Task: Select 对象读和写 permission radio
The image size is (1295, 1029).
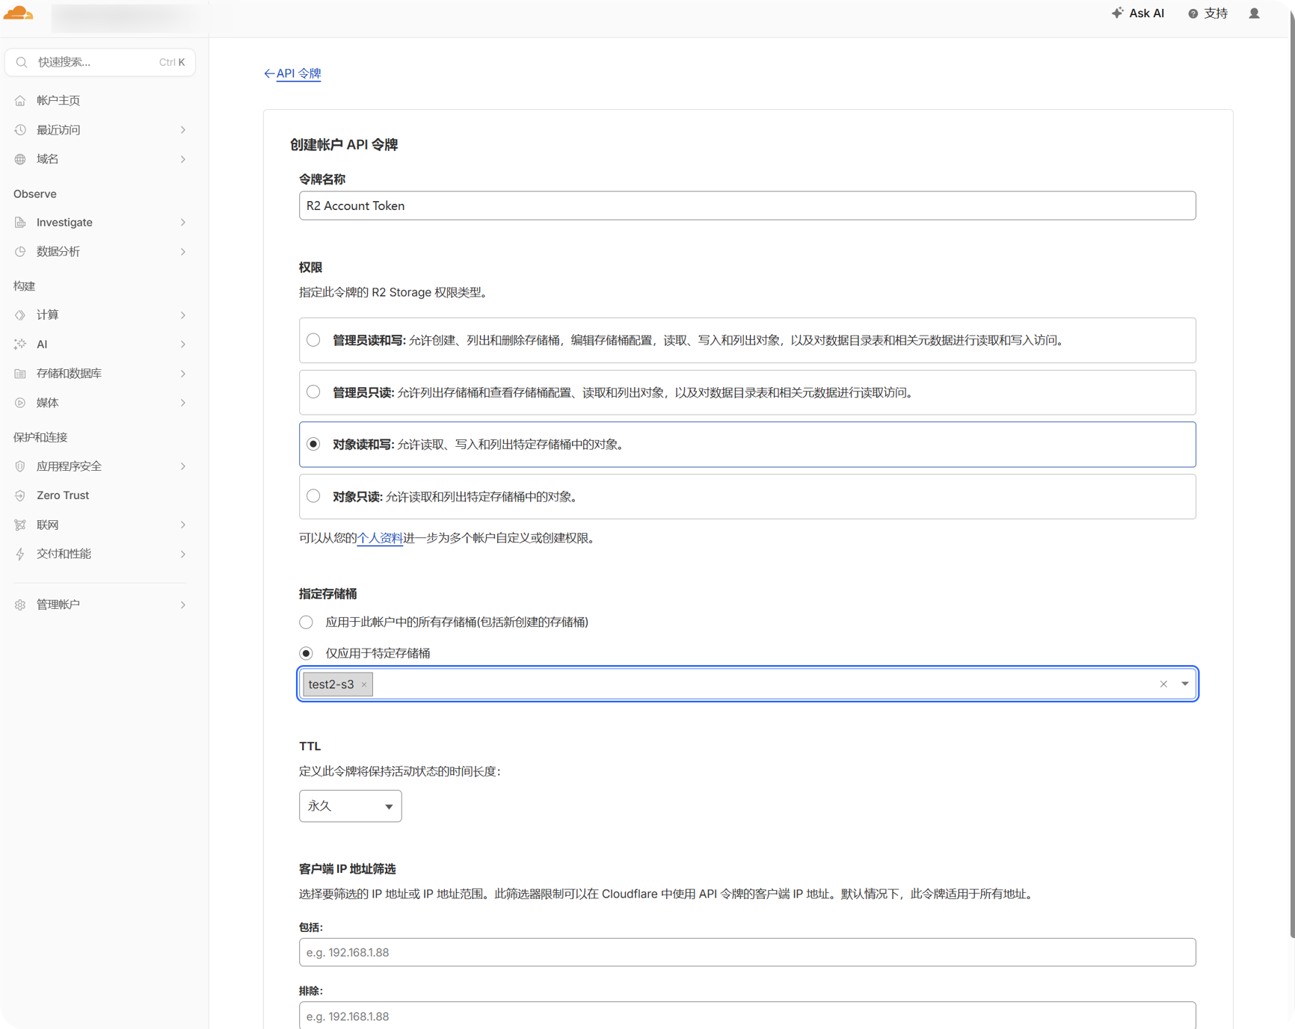Action: pos(313,445)
